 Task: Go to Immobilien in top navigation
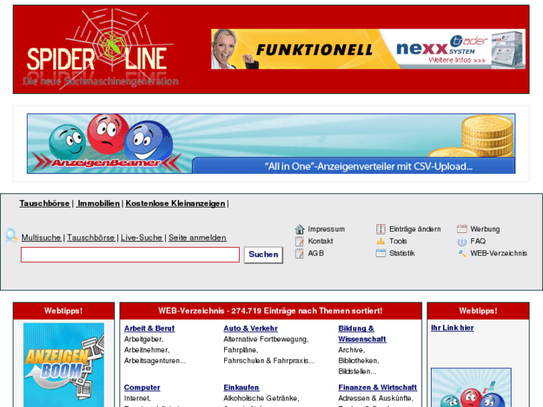(x=99, y=203)
